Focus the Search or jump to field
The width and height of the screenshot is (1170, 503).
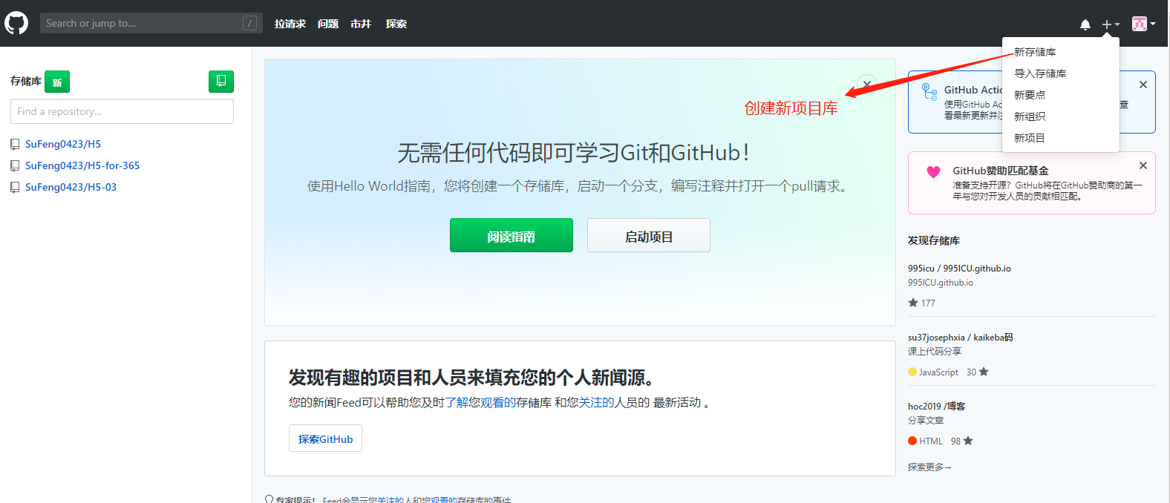coord(151,23)
